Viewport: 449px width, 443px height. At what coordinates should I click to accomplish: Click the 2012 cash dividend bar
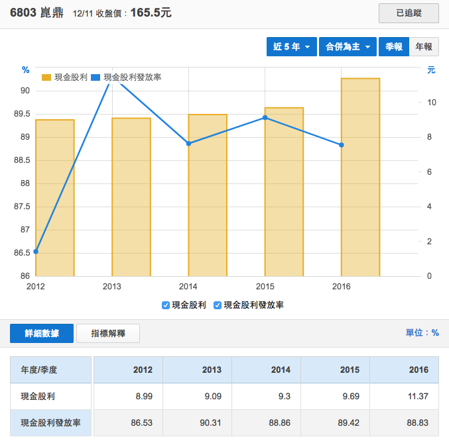click(x=54, y=197)
